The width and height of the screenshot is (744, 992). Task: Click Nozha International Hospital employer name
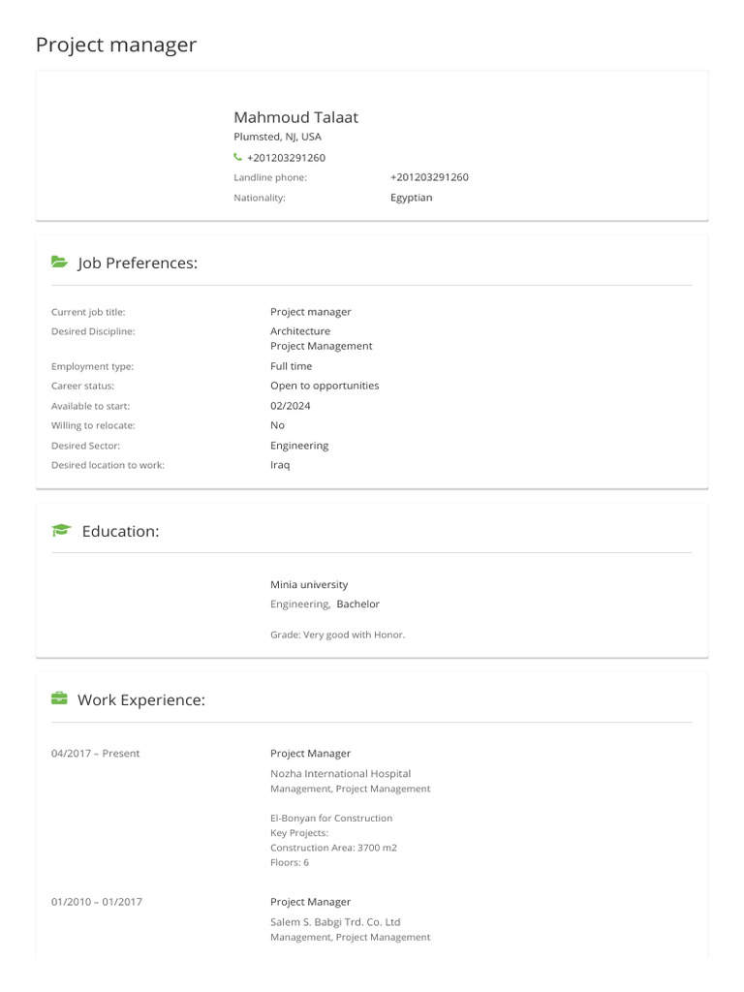340,774
